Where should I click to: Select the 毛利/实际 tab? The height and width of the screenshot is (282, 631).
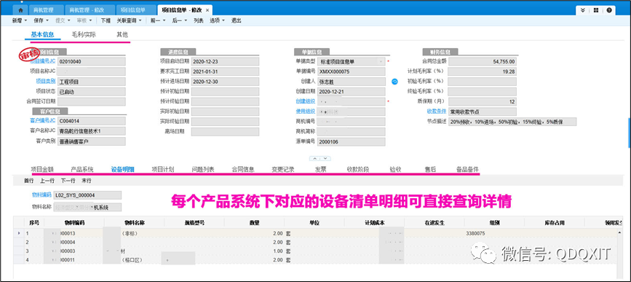click(84, 35)
